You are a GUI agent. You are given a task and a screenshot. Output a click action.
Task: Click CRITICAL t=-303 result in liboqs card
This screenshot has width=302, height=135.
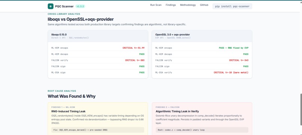[135, 60]
